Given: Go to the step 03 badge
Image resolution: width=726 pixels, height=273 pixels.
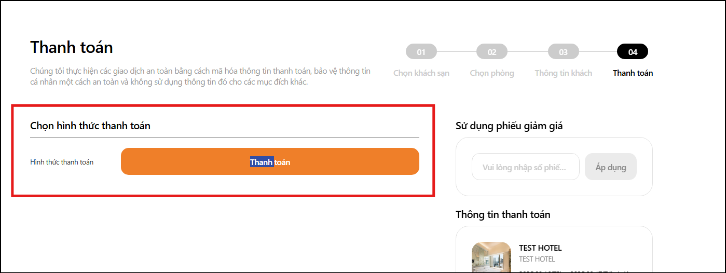Looking at the screenshot, I should [x=563, y=52].
